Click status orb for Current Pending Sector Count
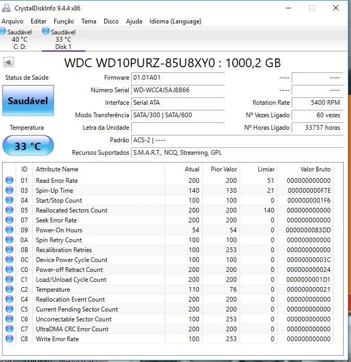Viewport: 351px width, 362px height. 9,309
